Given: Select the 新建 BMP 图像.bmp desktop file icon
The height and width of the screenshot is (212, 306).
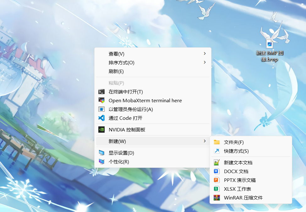Looking at the screenshot, I should [270, 44].
